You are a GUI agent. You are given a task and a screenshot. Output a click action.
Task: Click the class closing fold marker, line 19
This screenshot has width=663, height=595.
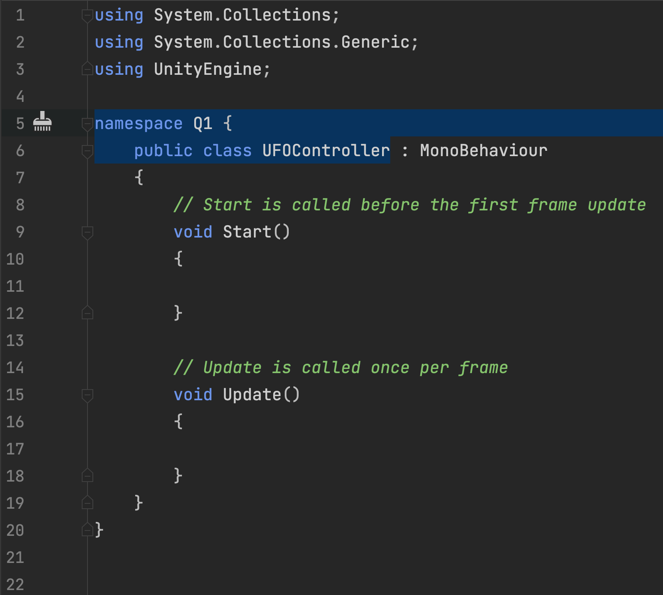[87, 503]
